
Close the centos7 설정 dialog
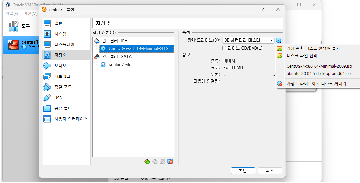[x=278, y=9]
